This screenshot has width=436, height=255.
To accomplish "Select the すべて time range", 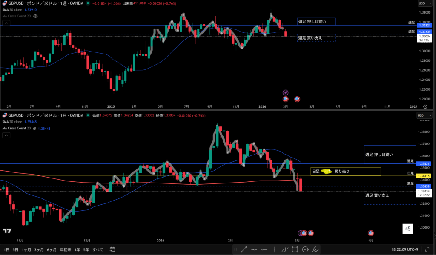I will point(98,249).
